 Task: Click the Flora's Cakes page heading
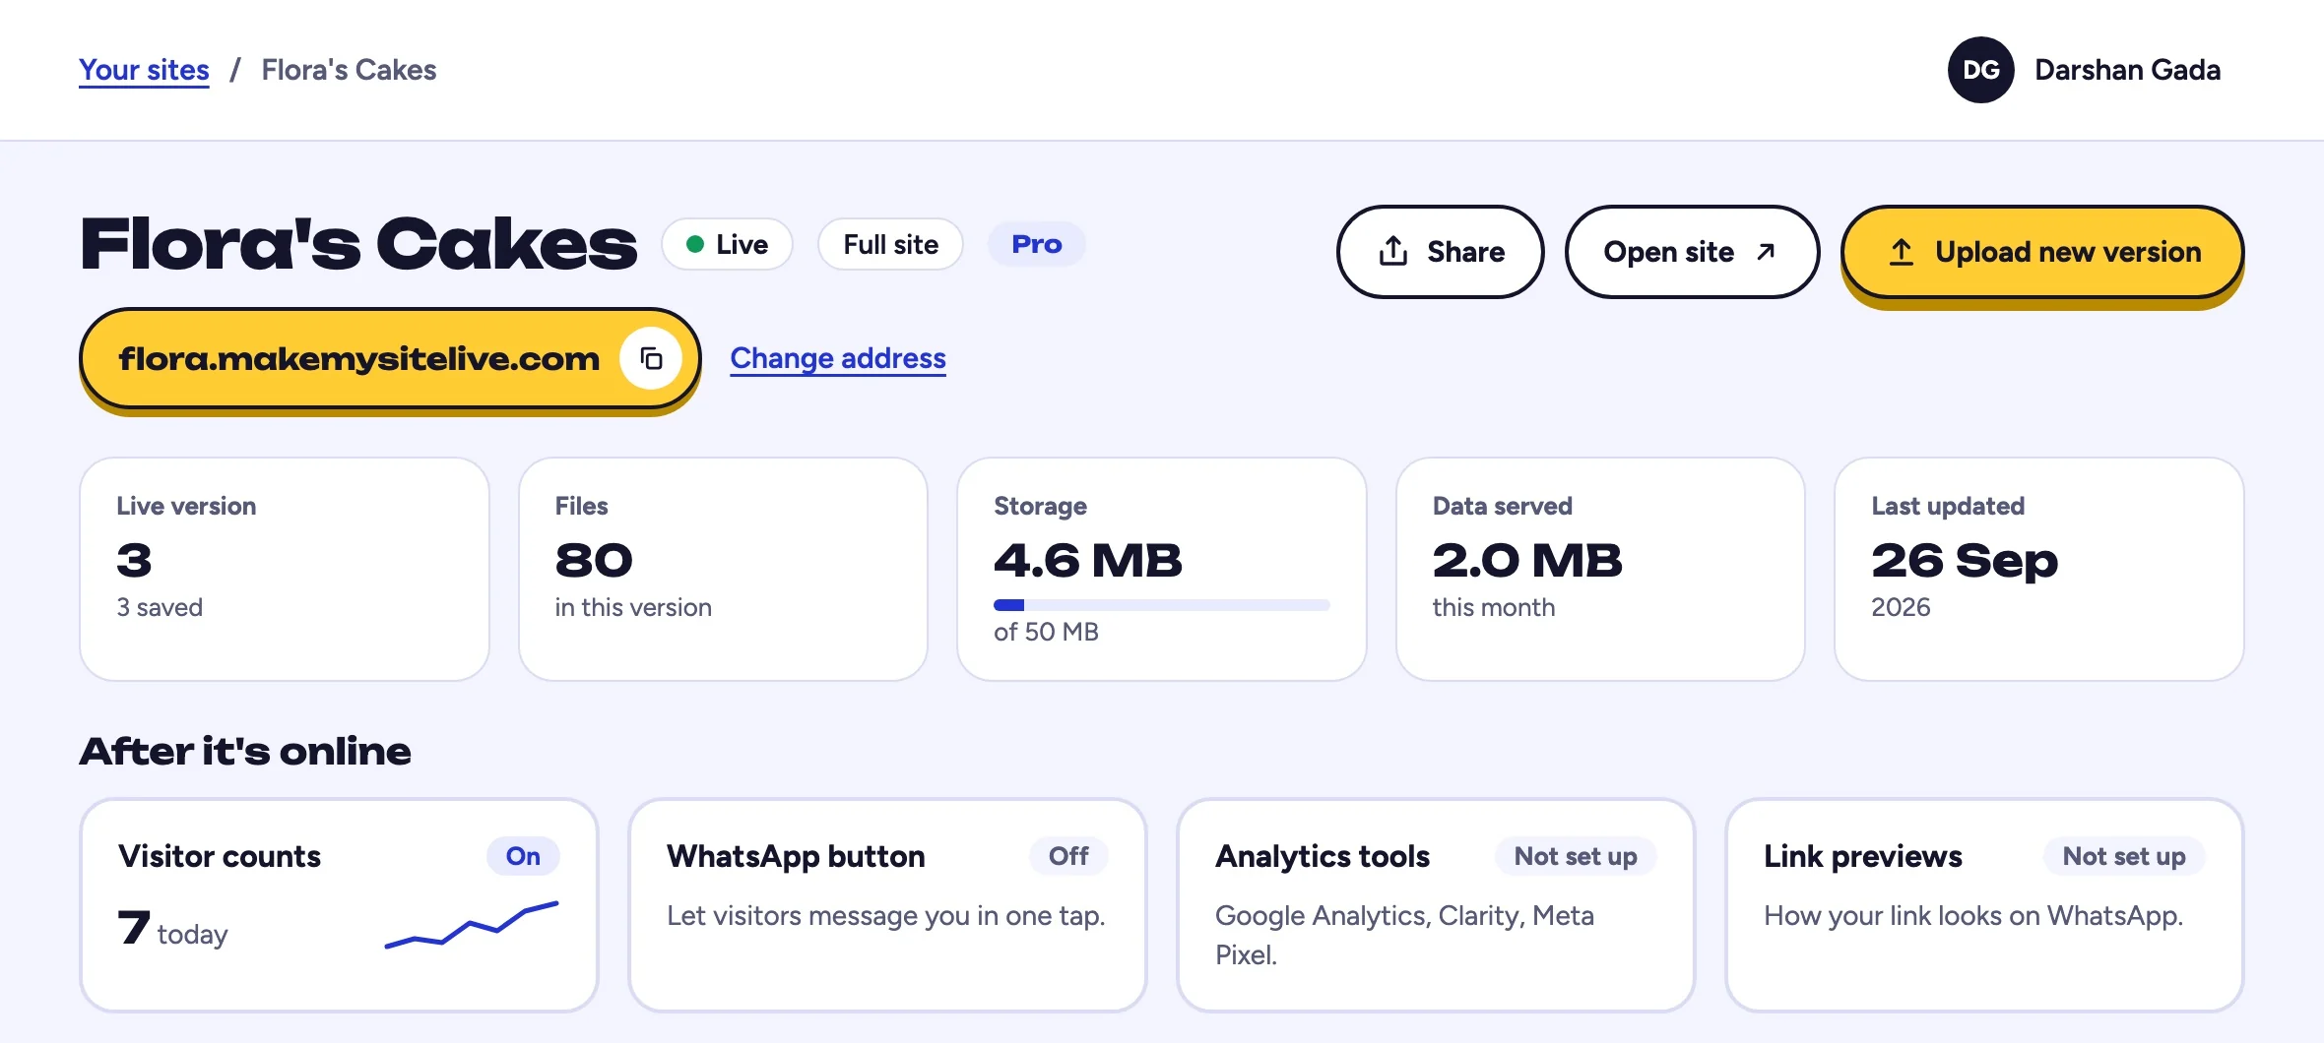358,244
